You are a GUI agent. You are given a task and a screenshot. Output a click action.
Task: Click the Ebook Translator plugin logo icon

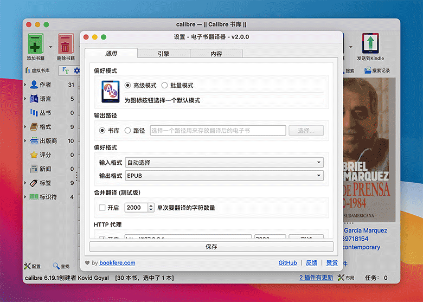point(111,92)
